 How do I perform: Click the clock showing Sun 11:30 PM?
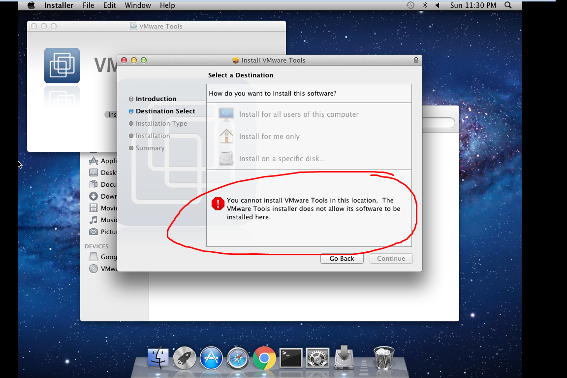(x=473, y=5)
